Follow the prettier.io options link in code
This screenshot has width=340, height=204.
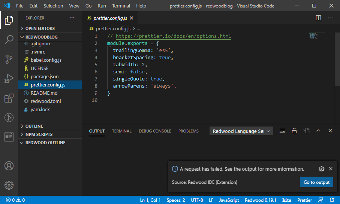point(173,36)
